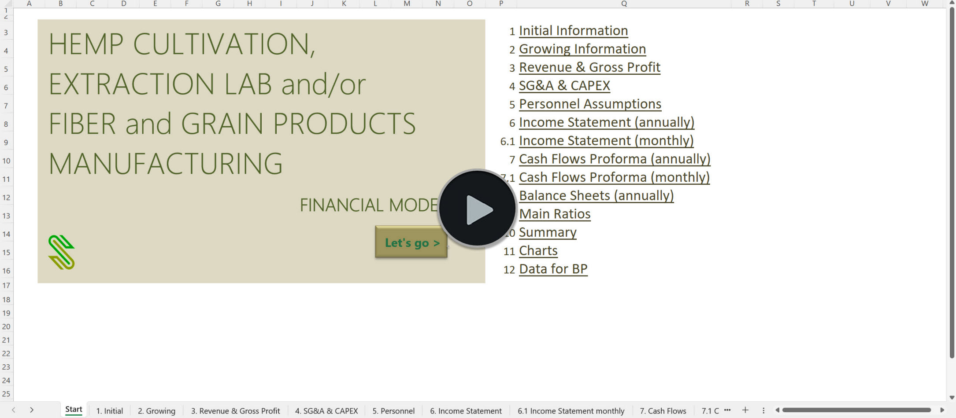Image resolution: width=956 pixels, height=418 pixels.
Task: Open the Initial Information link
Action: point(573,31)
